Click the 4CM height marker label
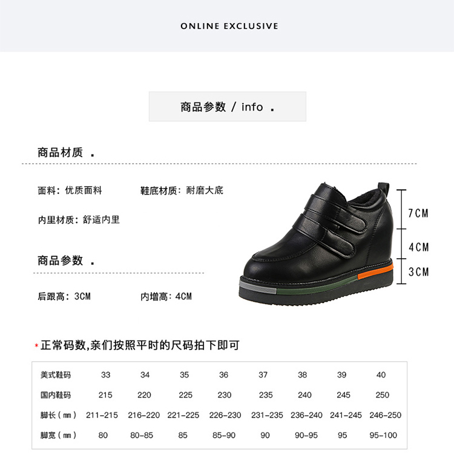 (419, 247)
